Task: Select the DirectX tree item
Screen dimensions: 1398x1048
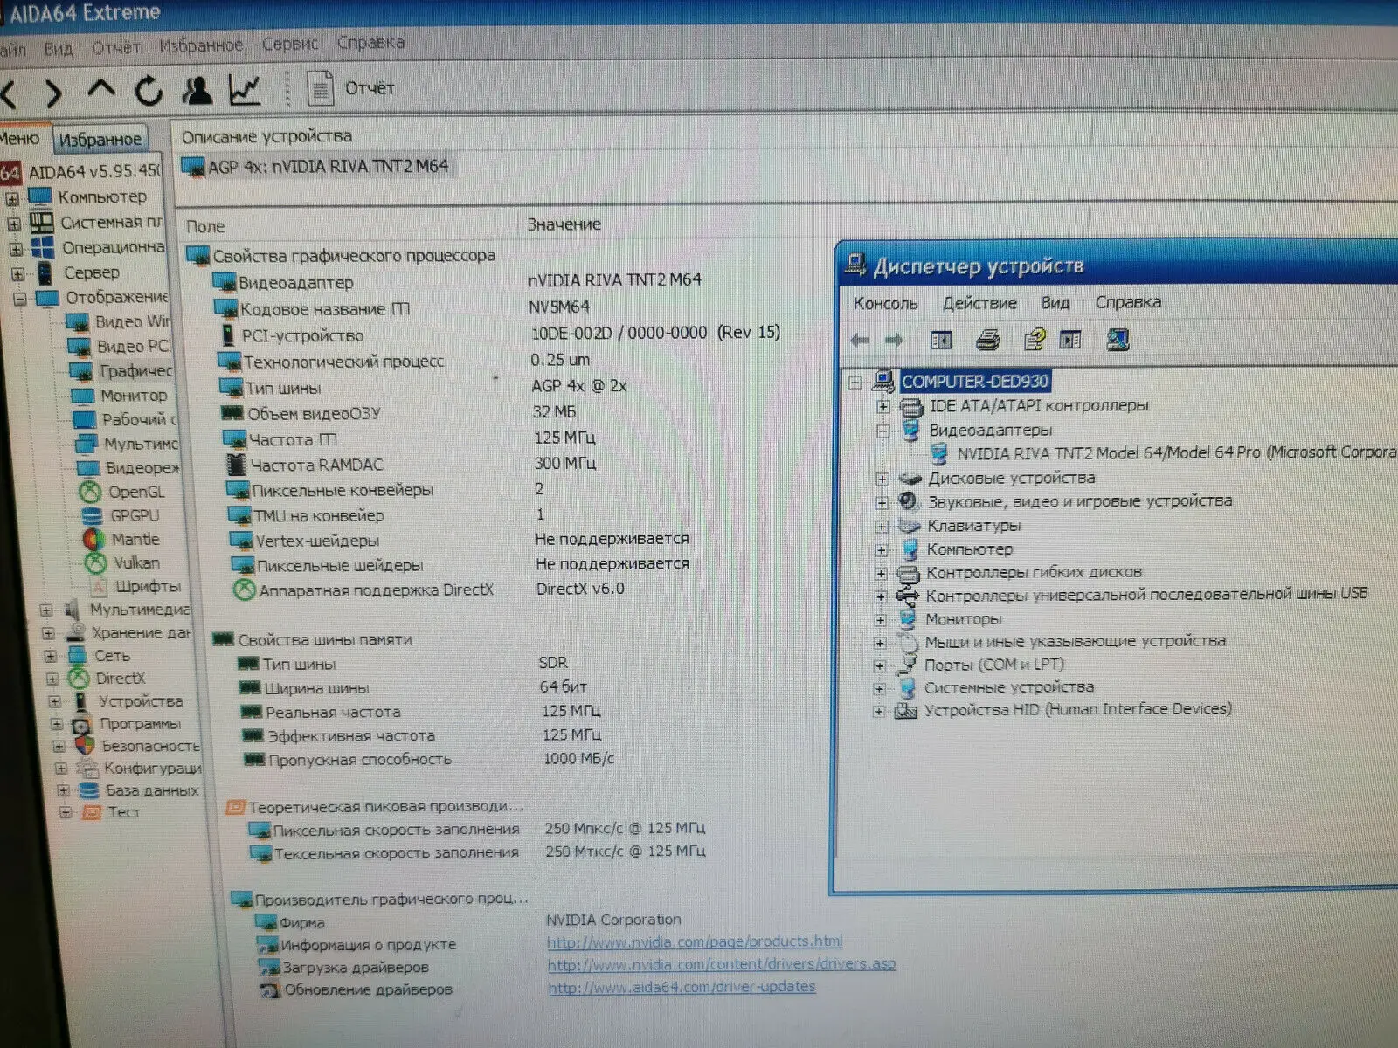Action: (121, 679)
